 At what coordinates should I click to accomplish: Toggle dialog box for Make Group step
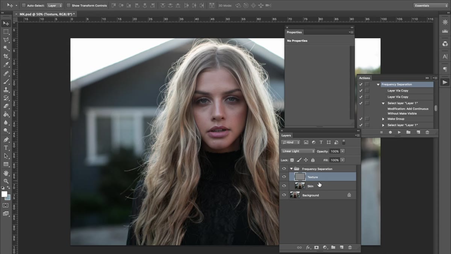tap(367, 119)
